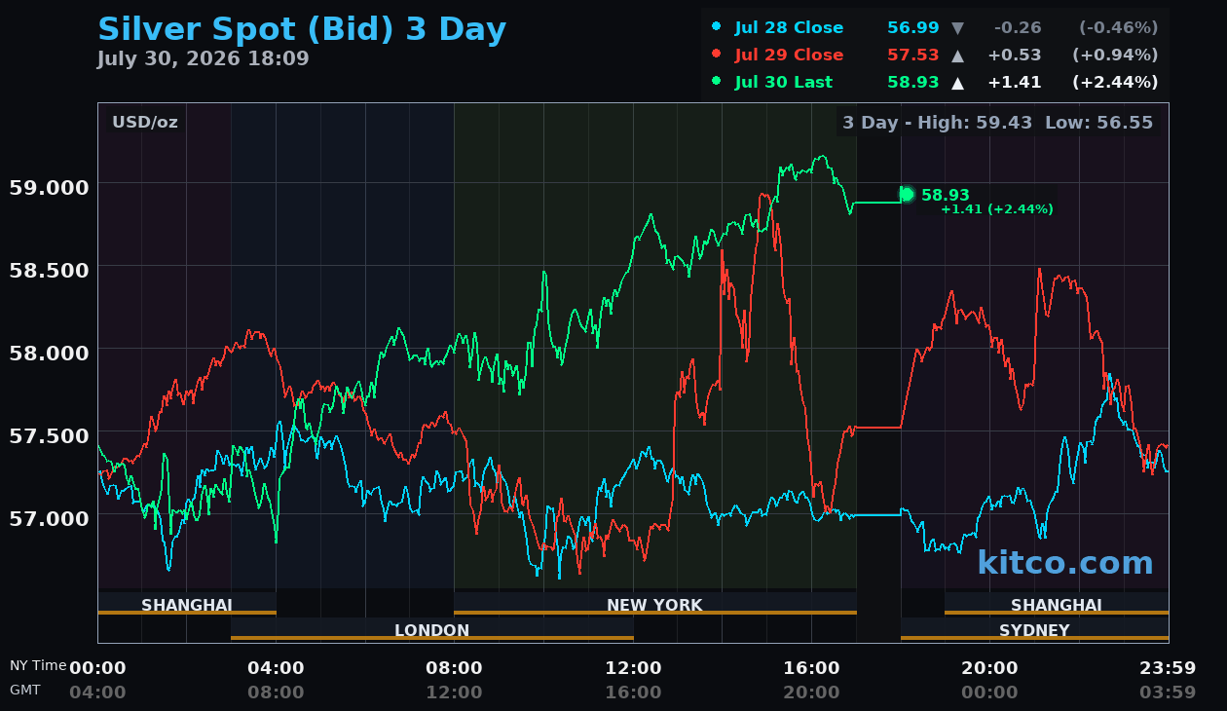This screenshot has height=711, width=1227.
Task: Click the 04:00 NY time tick label
Action: 276,668
